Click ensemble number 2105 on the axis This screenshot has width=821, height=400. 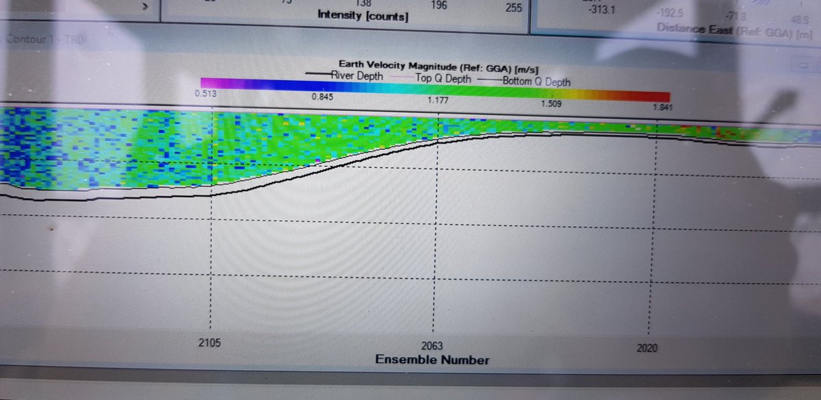[x=209, y=342]
